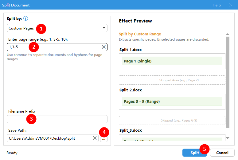This screenshot has height=160, width=238.
Task: Click the Extracts specific pages description text
Action: click(x=164, y=40)
